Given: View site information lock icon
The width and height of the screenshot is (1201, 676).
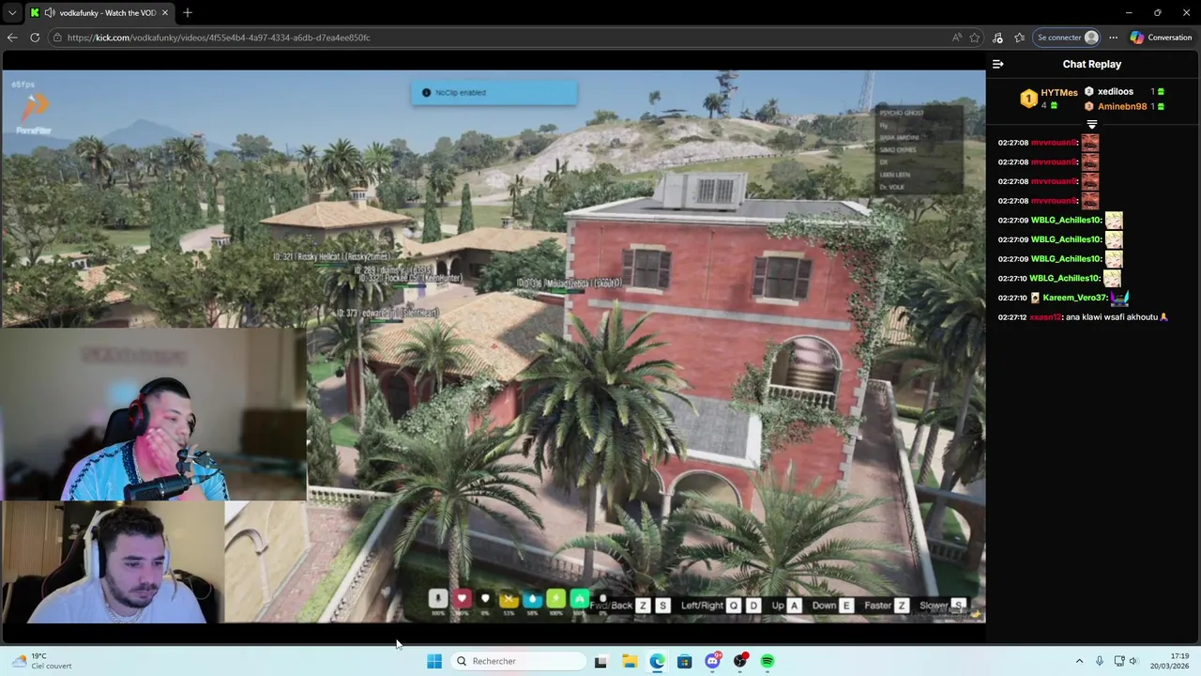Looking at the screenshot, I should point(57,38).
